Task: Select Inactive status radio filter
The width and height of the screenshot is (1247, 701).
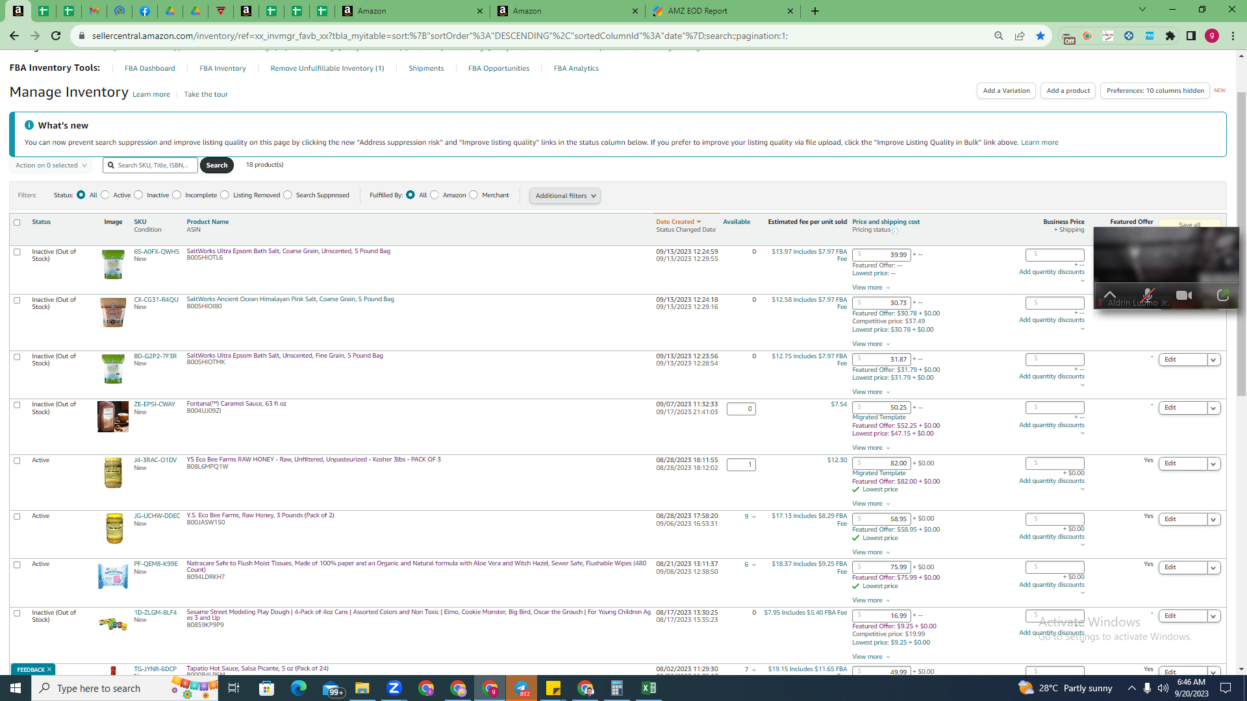Action: click(138, 195)
